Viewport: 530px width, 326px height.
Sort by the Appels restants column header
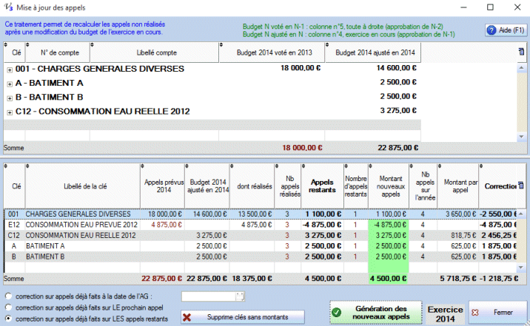(322, 187)
